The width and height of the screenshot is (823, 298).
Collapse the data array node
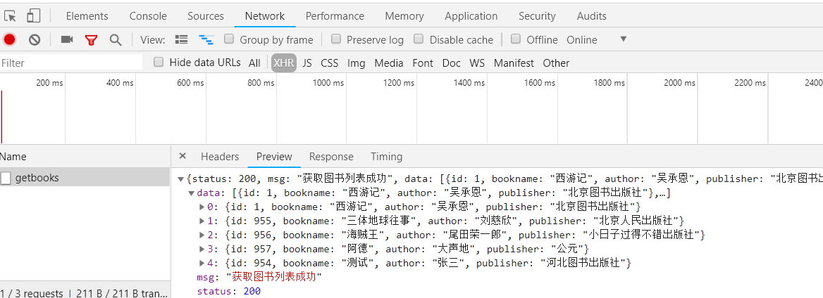click(x=191, y=193)
